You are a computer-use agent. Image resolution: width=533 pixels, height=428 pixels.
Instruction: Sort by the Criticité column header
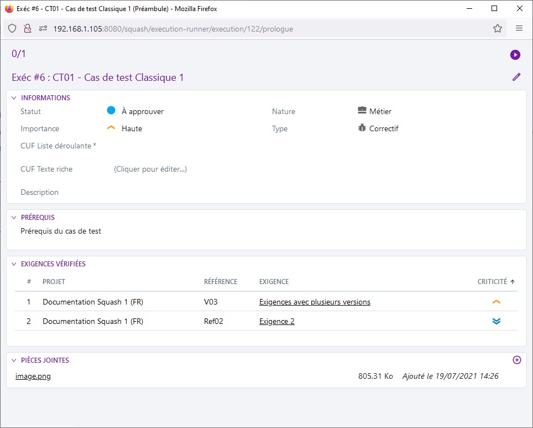(492, 281)
